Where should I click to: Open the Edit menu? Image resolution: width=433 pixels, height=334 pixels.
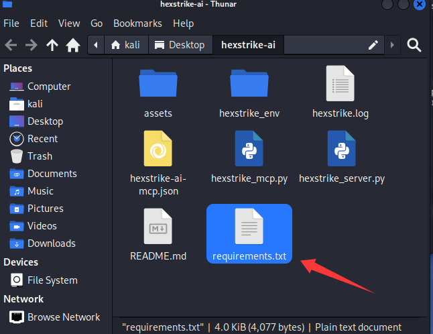(x=39, y=23)
